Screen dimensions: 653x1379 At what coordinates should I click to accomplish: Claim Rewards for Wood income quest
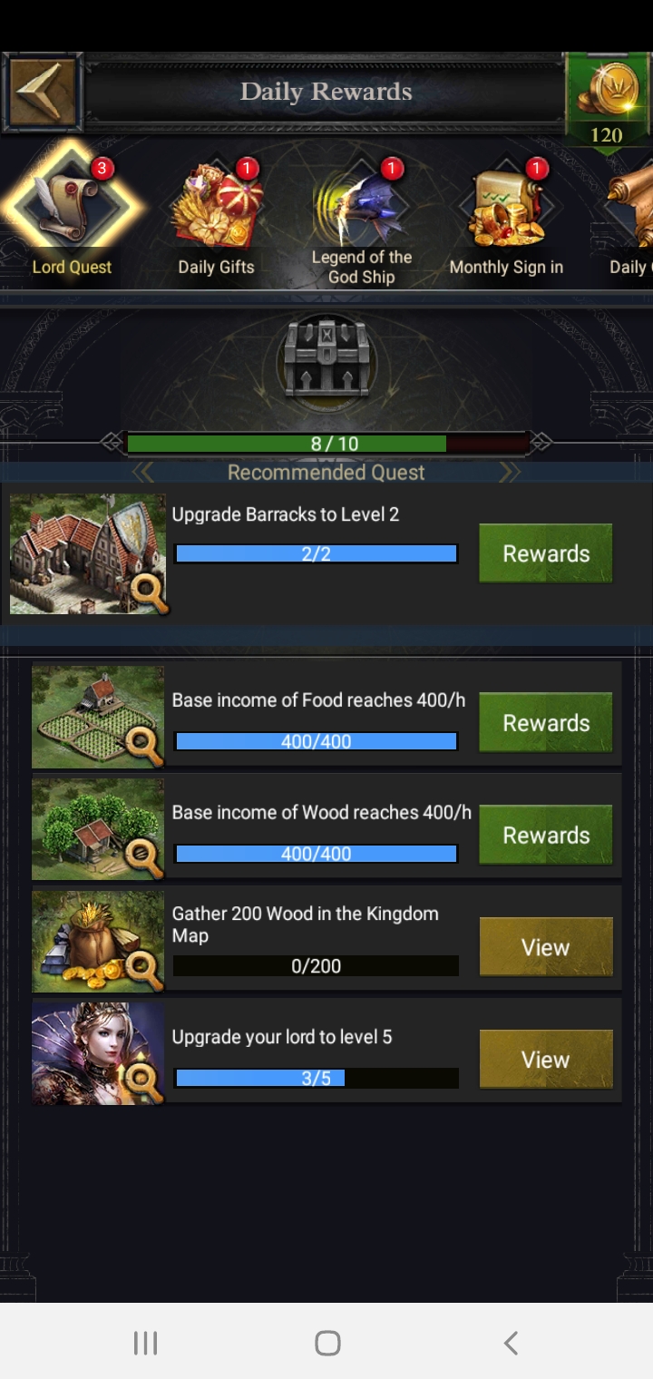(545, 836)
